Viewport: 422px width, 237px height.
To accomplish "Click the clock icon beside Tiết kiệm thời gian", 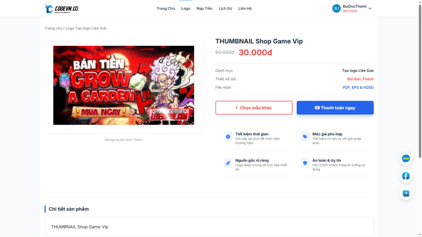I will coord(228,137).
